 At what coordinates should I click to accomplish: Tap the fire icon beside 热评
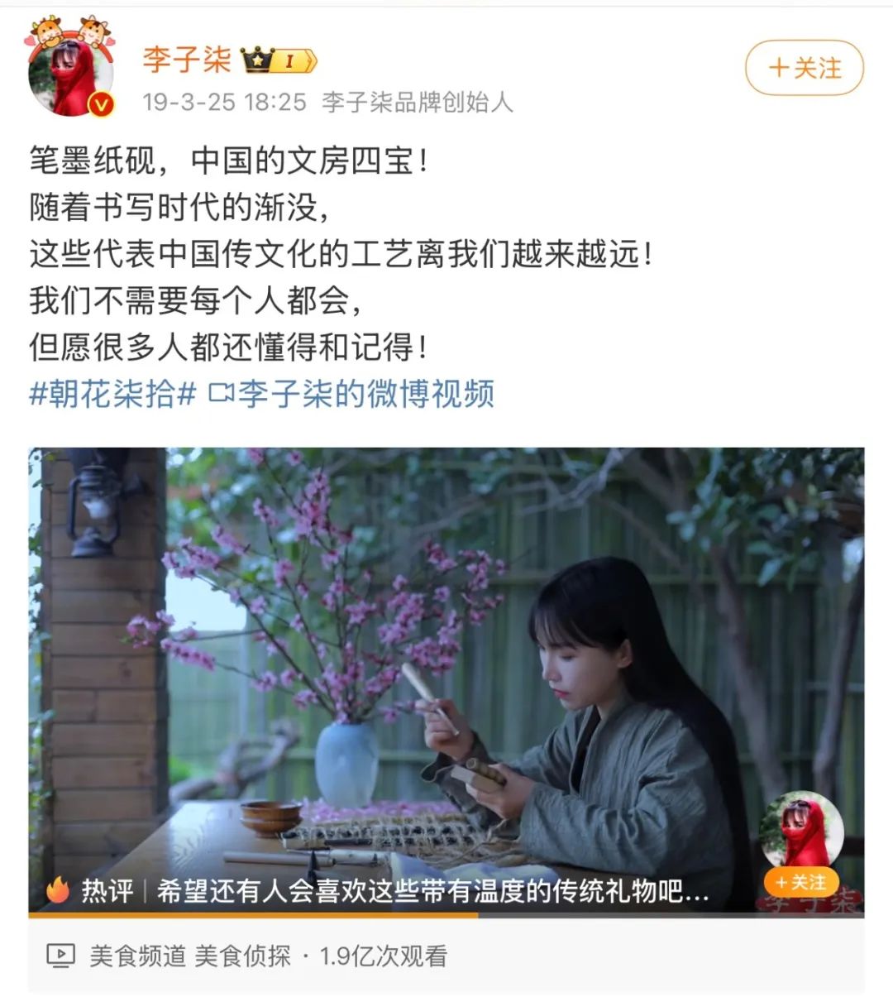coord(59,890)
